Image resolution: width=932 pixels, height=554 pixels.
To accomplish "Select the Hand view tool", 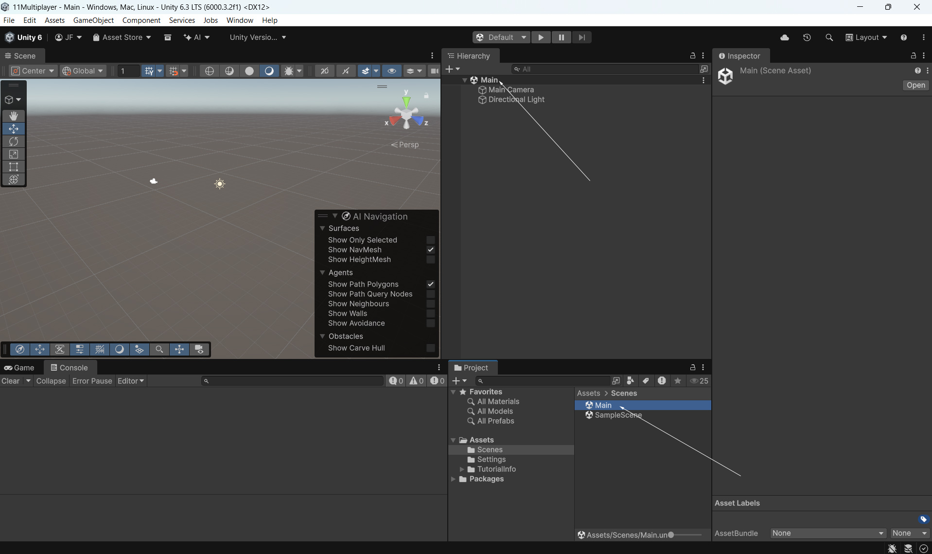I will point(14,116).
